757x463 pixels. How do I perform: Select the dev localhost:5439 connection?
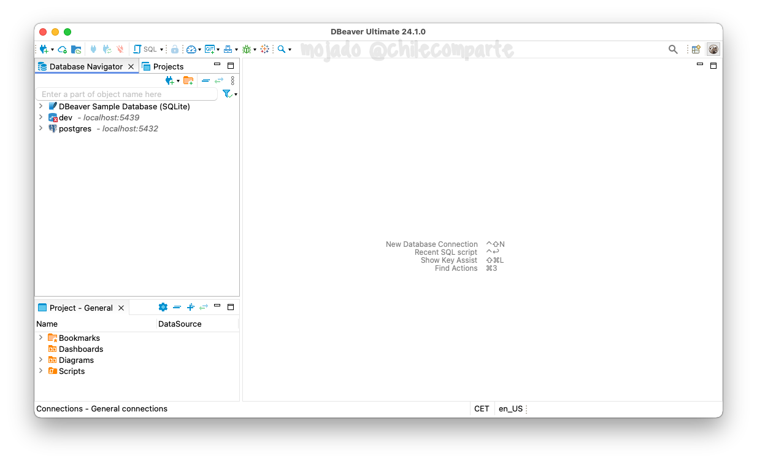point(94,117)
